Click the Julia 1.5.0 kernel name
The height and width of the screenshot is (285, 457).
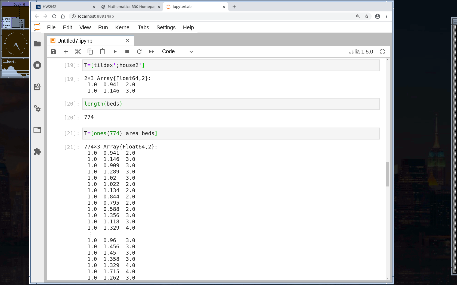(x=361, y=52)
